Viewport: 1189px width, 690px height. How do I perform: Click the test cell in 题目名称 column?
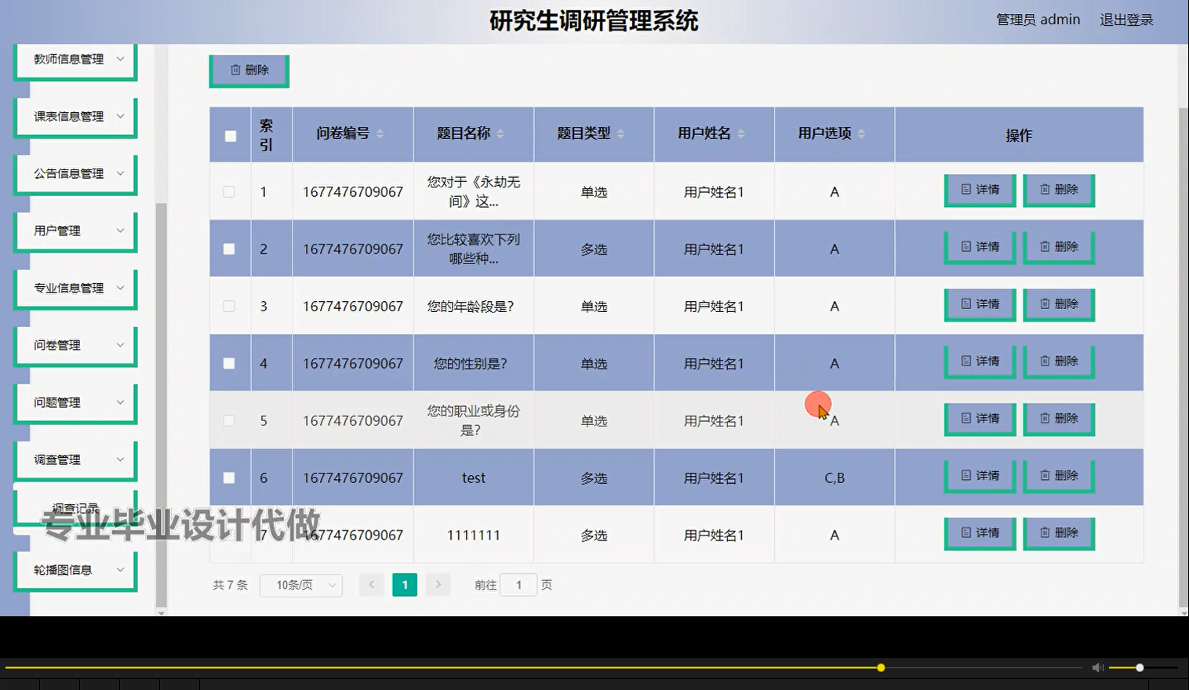pos(474,478)
